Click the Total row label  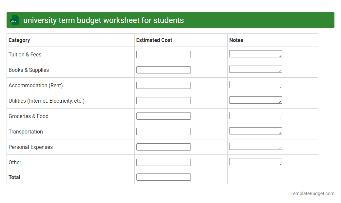(x=14, y=177)
